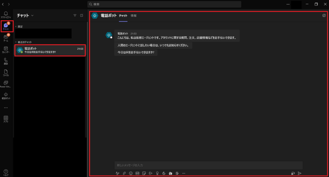Open the praise badge icon
Screen dimensions: 329x177
(x=157, y=173)
